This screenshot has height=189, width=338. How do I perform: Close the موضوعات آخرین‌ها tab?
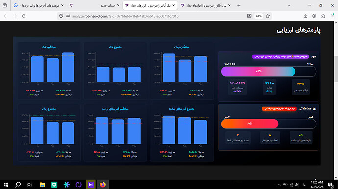tap(62, 5)
